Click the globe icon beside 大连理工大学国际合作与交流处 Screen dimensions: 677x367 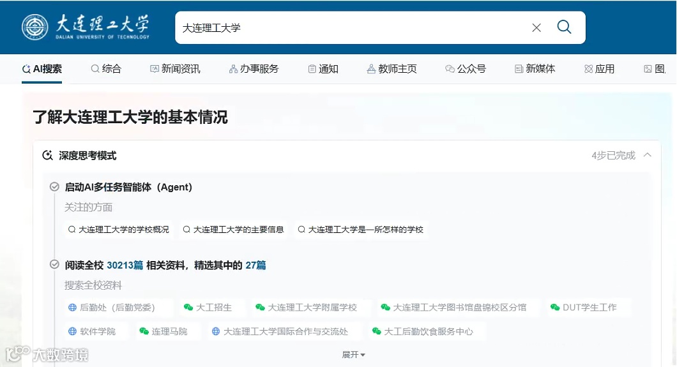tap(216, 331)
